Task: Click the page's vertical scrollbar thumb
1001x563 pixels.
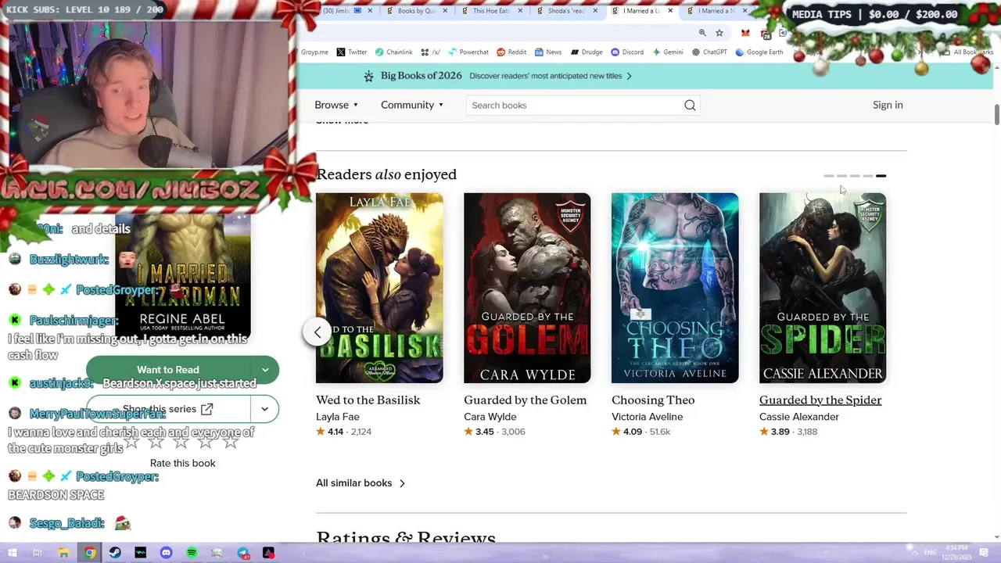Action: pos(996,113)
